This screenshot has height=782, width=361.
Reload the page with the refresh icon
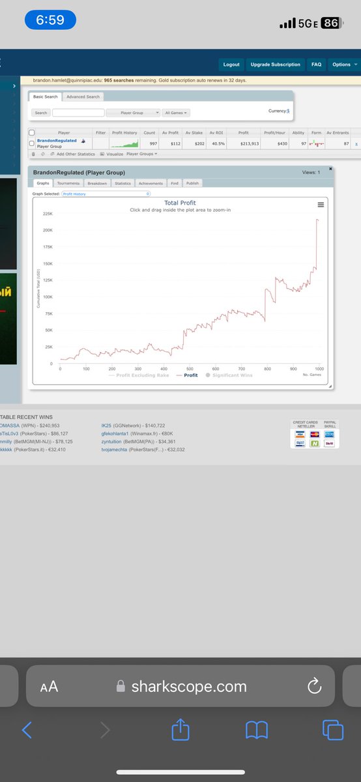pos(313,686)
